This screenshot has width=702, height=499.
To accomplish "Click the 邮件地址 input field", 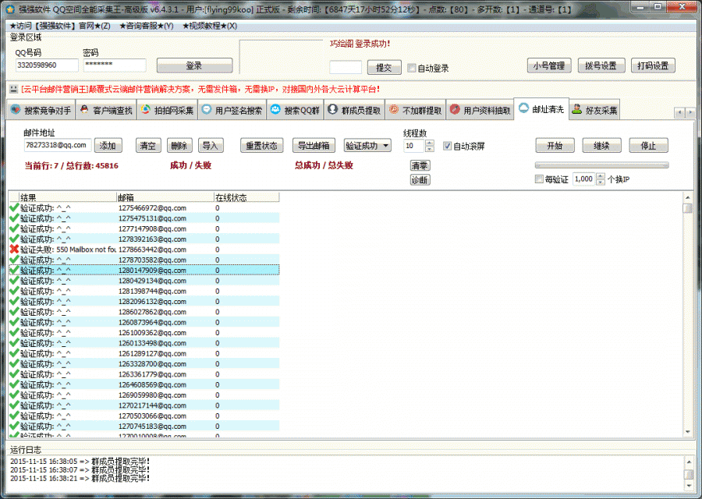I will tap(58, 146).
